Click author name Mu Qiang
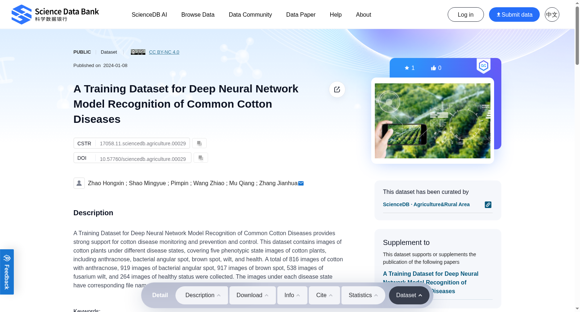580x312 pixels. [x=242, y=183]
